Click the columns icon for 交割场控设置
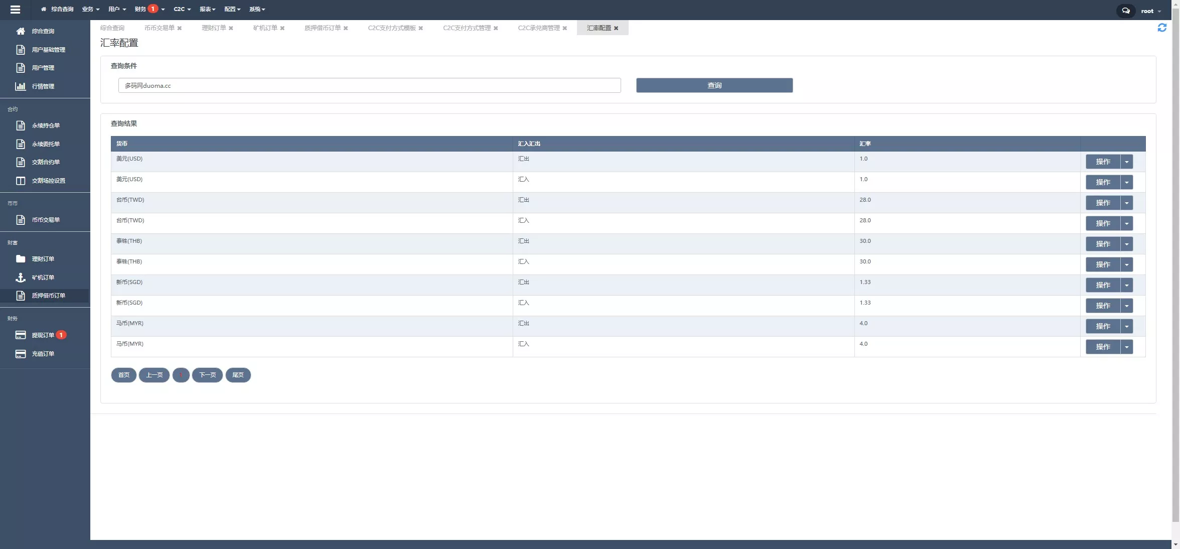The image size is (1180, 549). click(21, 181)
